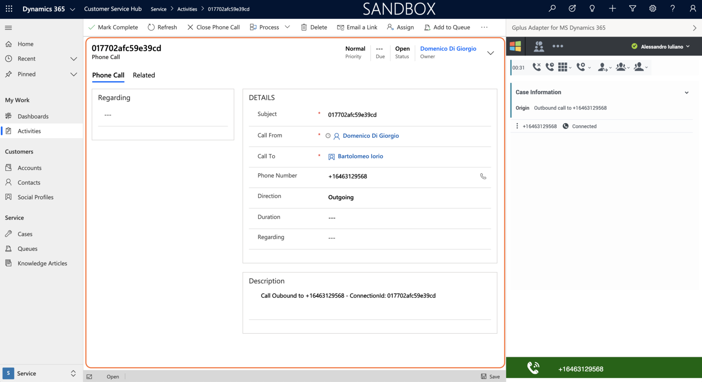The width and height of the screenshot is (702, 382).
Task: Click phone icon beside Phone Number field
Action: click(x=483, y=176)
